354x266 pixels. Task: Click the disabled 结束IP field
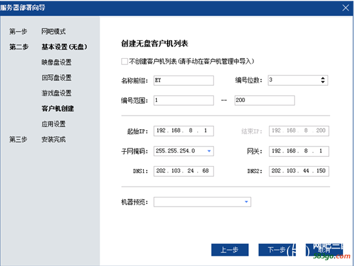pyautogui.click(x=299, y=131)
